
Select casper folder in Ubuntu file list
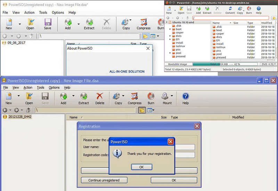pyautogui.click(x=220, y=34)
